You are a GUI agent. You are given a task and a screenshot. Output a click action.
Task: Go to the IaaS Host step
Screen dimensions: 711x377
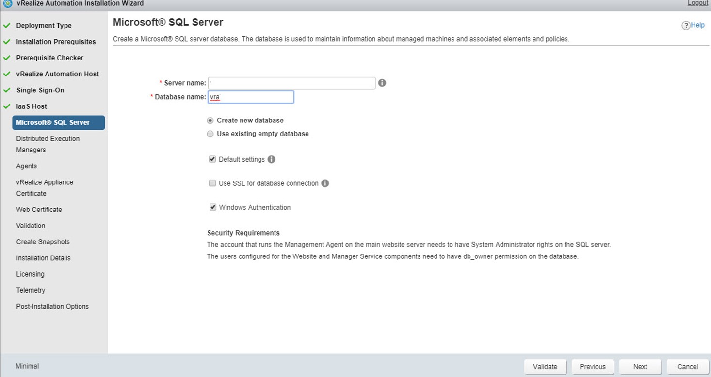click(32, 106)
